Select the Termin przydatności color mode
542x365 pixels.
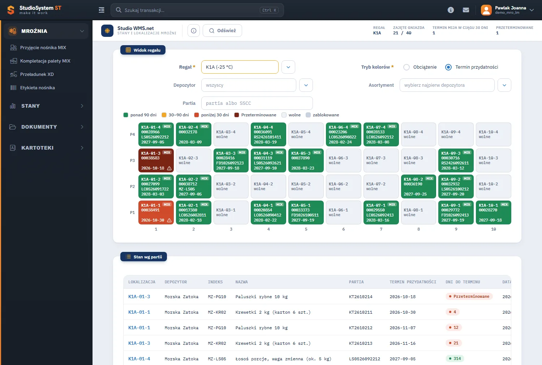(448, 67)
